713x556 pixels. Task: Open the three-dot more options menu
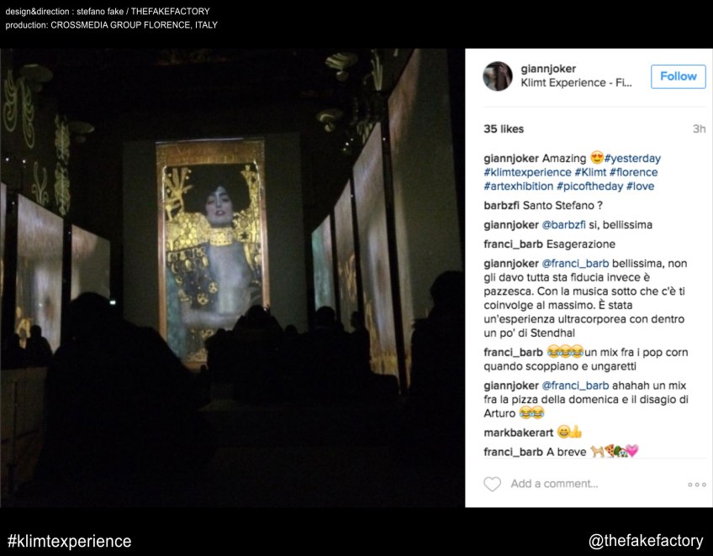tap(697, 485)
